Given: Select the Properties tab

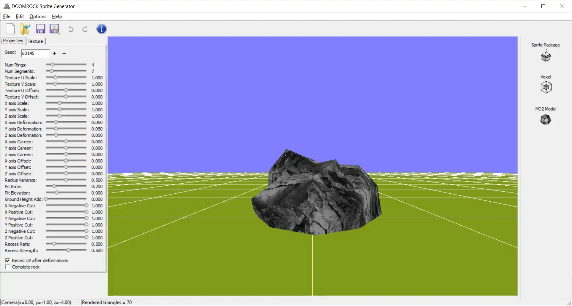Looking at the screenshot, I should (13, 41).
